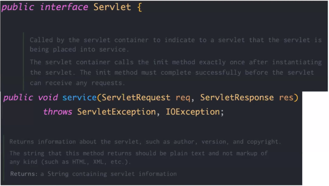Click 'public' on the interface declaration line
Image resolution: width=329 pixels, height=186 pixels.
tap(18, 7)
